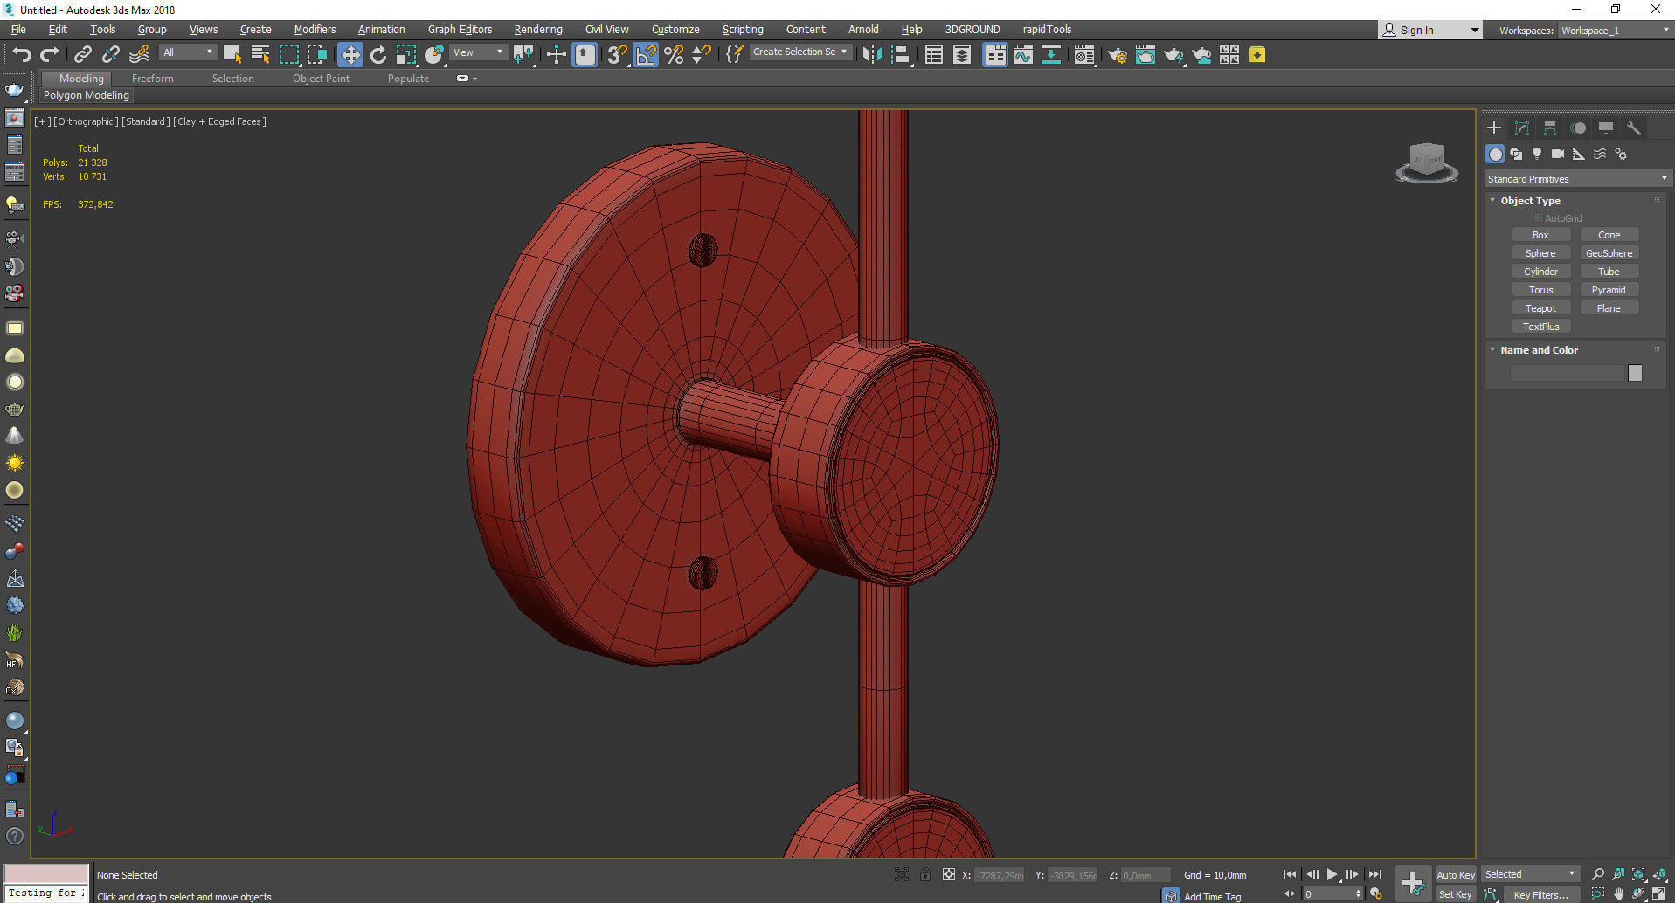The height and width of the screenshot is (903, 1675).
Task: Open the Rendered Frame Window icon
Action: [1146, 55]
